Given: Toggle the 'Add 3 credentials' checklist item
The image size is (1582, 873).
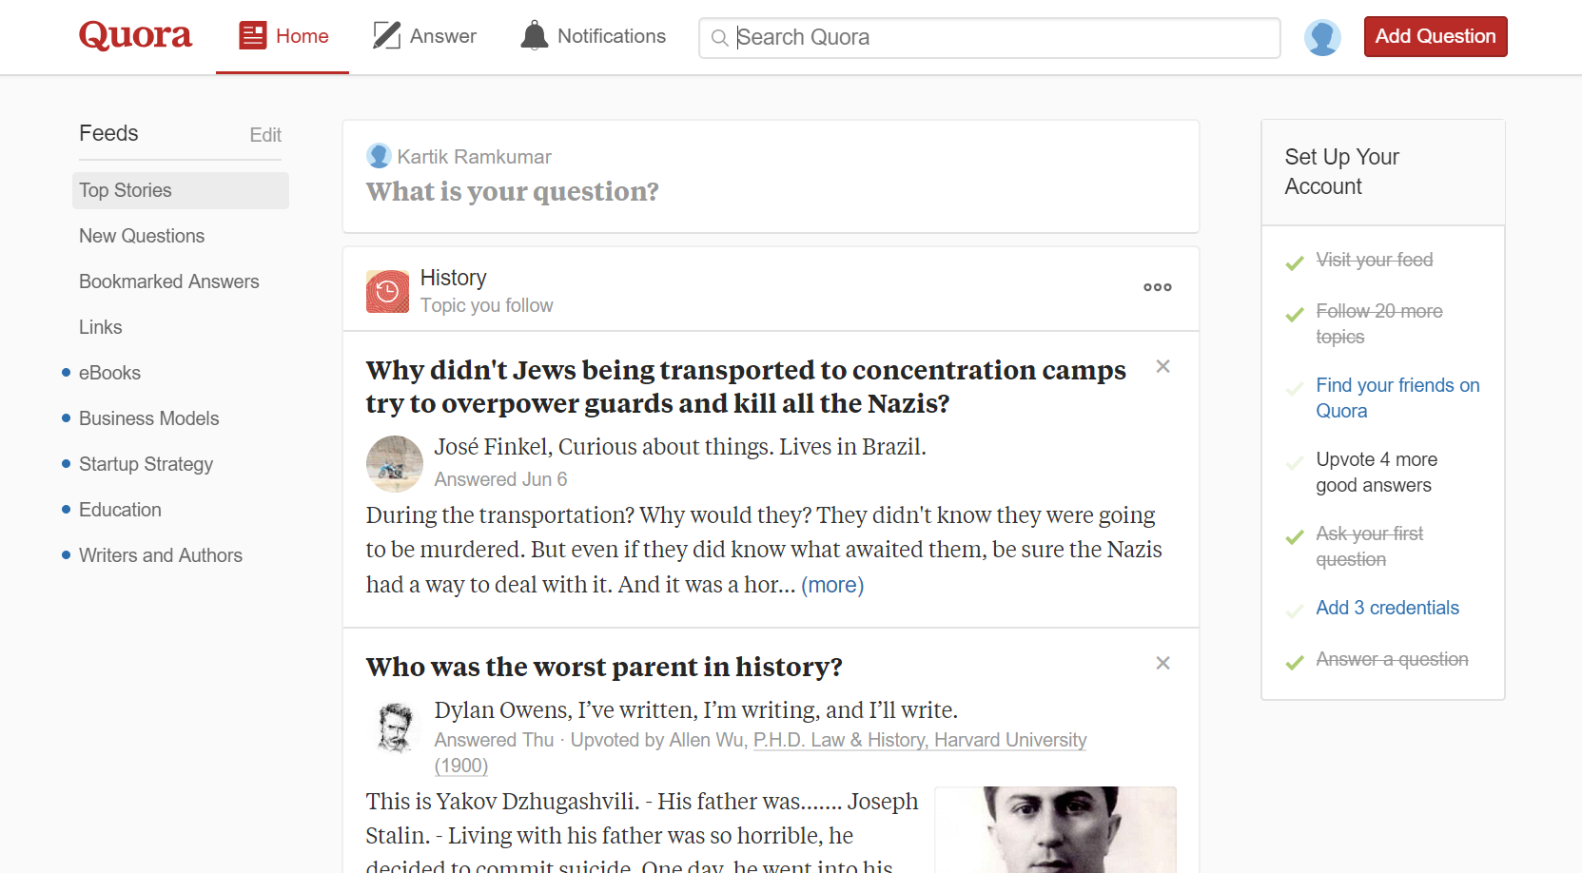Looking at the screenshot, I should tap(1295, 610).
